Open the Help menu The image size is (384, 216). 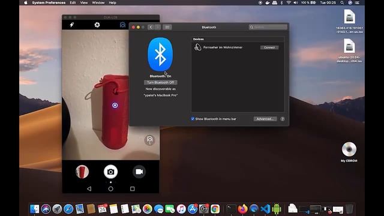pyautogui.click(x=112, y=2)
